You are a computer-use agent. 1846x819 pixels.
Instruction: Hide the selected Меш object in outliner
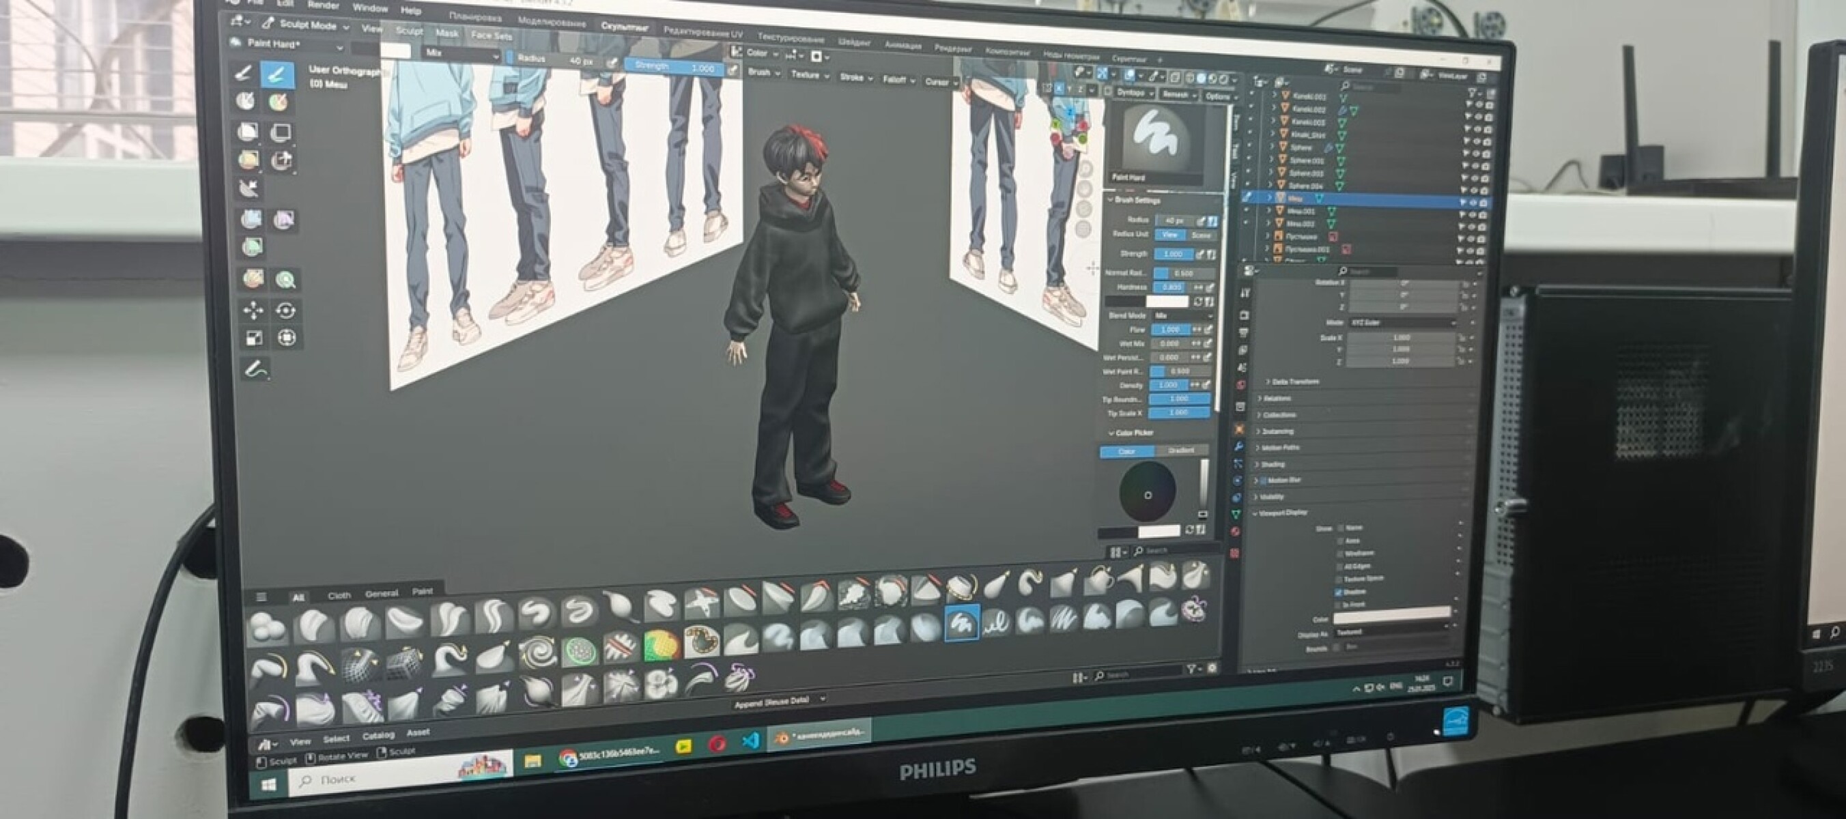(x=1472, y=203)
